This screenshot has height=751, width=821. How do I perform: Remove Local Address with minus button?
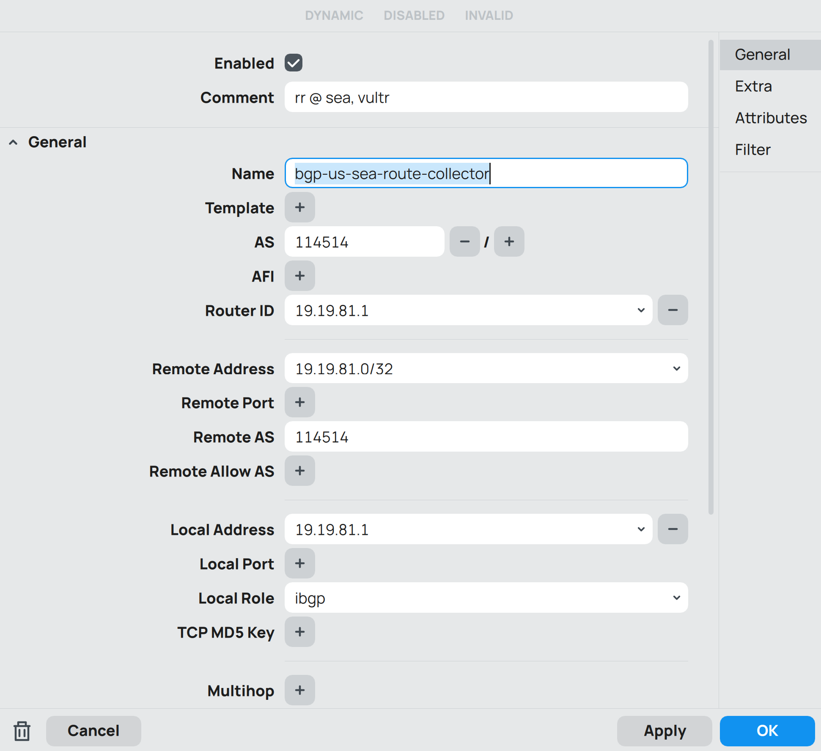[x=673, y=529]
